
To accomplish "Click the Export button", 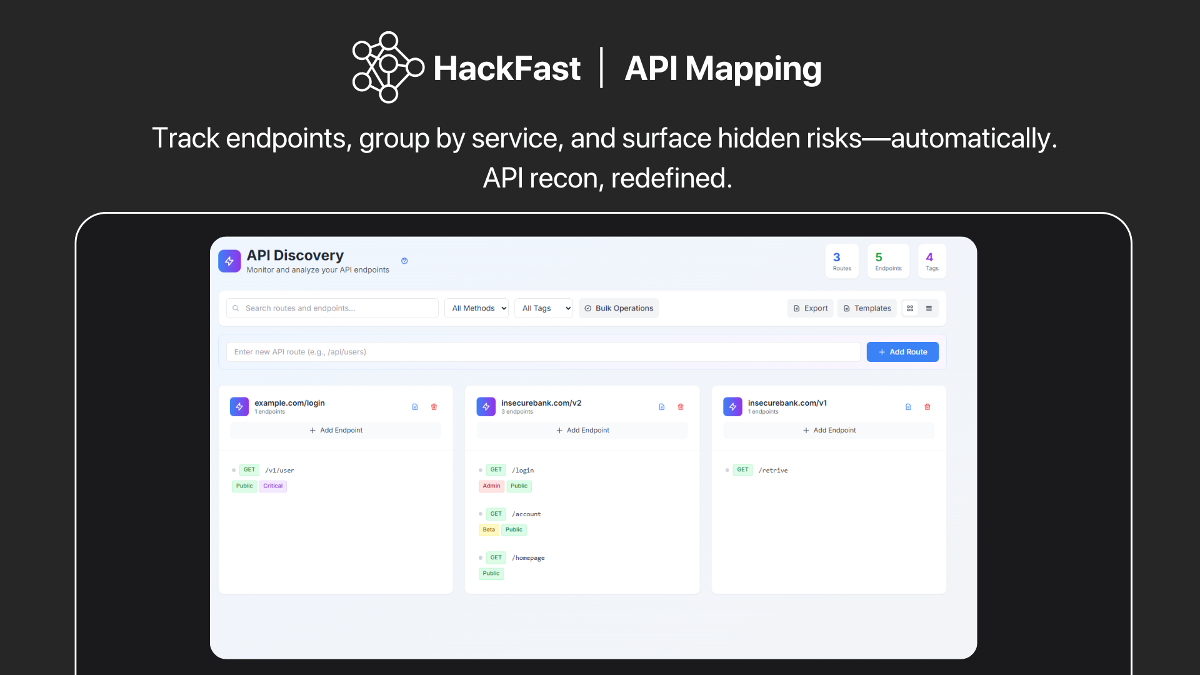I will click(810, 308).
